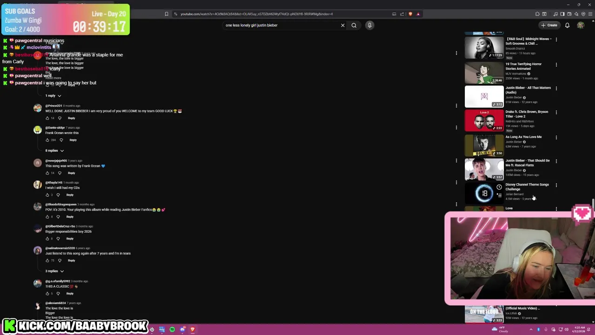Open more options for All That Matters video
The image size is (595, 335).
(556, 88)
